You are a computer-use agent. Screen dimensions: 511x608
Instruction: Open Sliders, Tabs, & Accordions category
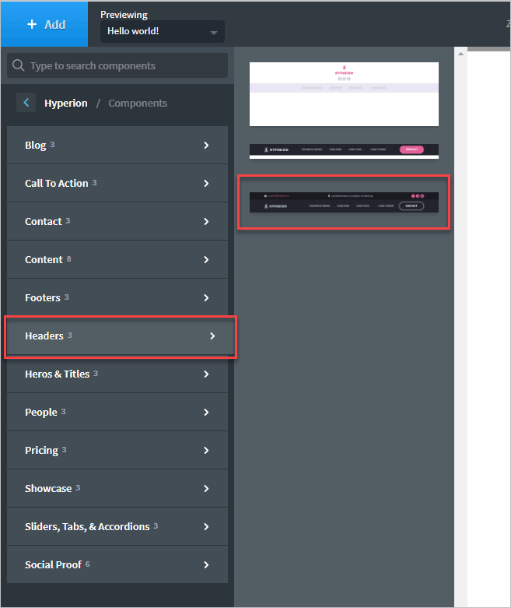click(x=117, y=526)
